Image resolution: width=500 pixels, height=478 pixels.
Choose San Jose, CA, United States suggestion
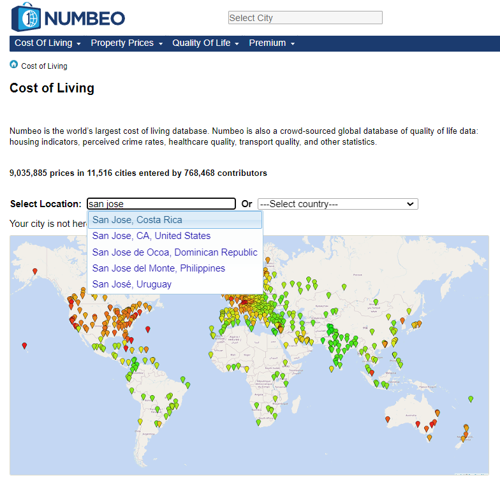175,236
